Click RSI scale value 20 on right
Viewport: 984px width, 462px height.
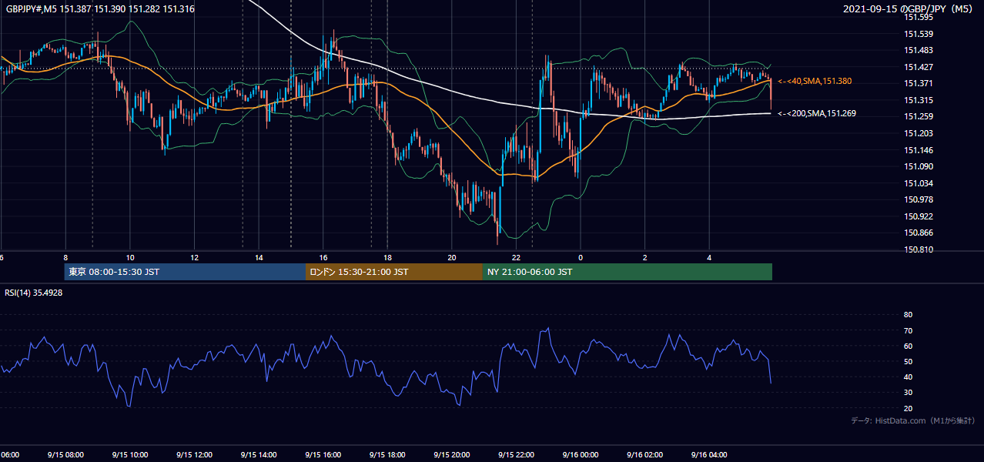908,408
